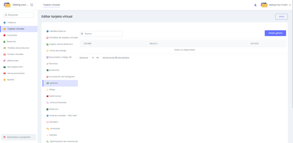Open Incrustación de Instagram section
Screen dimensions: 293x143
coord(62,77)
